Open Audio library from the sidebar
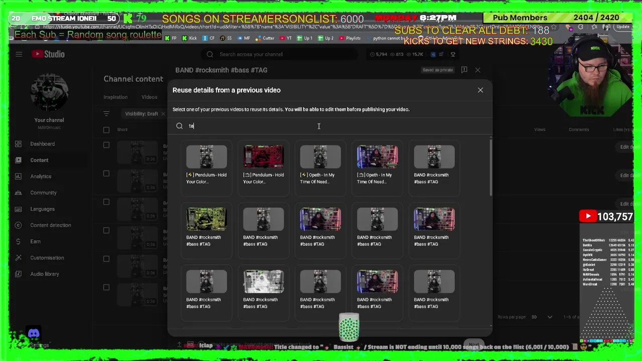This screenshot has height=361, width=642. click(44, 274)
